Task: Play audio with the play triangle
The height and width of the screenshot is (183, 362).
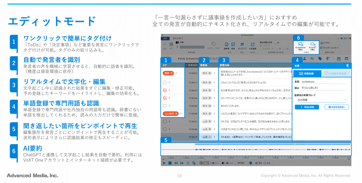Action: (x=164, y=163)
